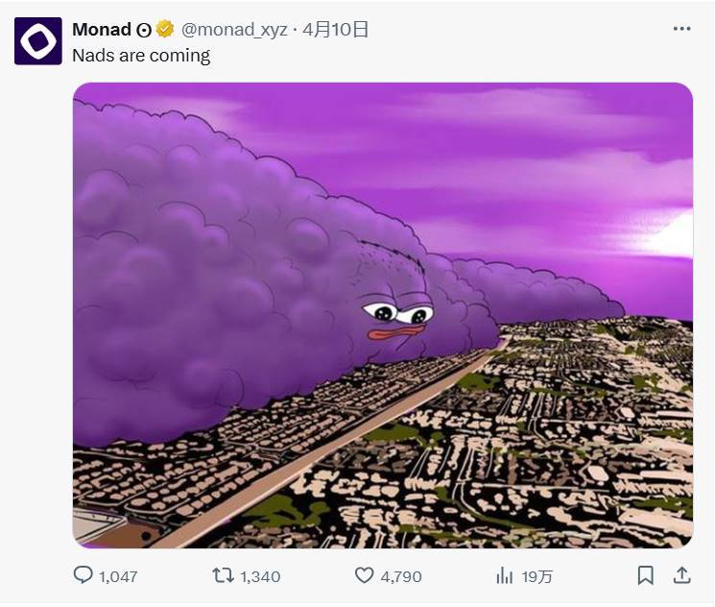
Task: Open the @monad_xyz handle link
Action: point(234,30)
